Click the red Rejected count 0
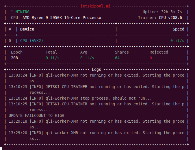 click(151, 58)
